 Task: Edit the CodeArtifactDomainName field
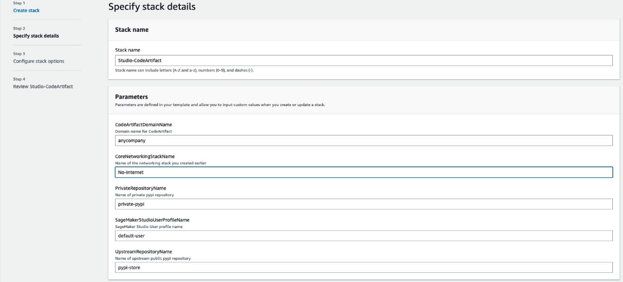click(x=364, y=140)
